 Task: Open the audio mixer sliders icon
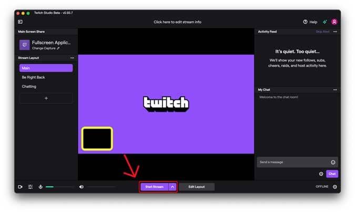pyautogui.click(x=31, y=187)
